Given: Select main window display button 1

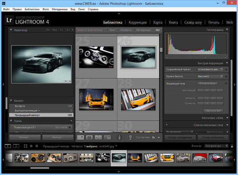Looking at the screenshot, I should click(8, 146).
